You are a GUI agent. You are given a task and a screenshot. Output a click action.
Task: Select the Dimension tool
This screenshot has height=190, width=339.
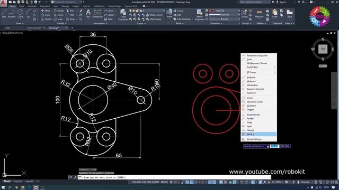pos(97,13)
